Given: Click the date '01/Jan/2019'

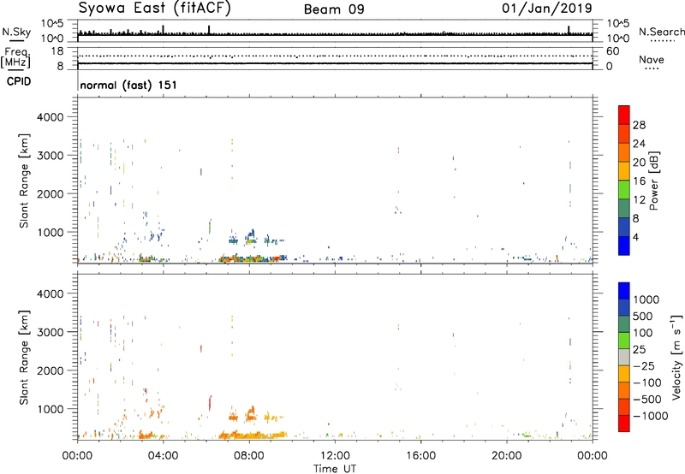Looking at the screenshot, I should pyautogui.click(x=546, y=9).
